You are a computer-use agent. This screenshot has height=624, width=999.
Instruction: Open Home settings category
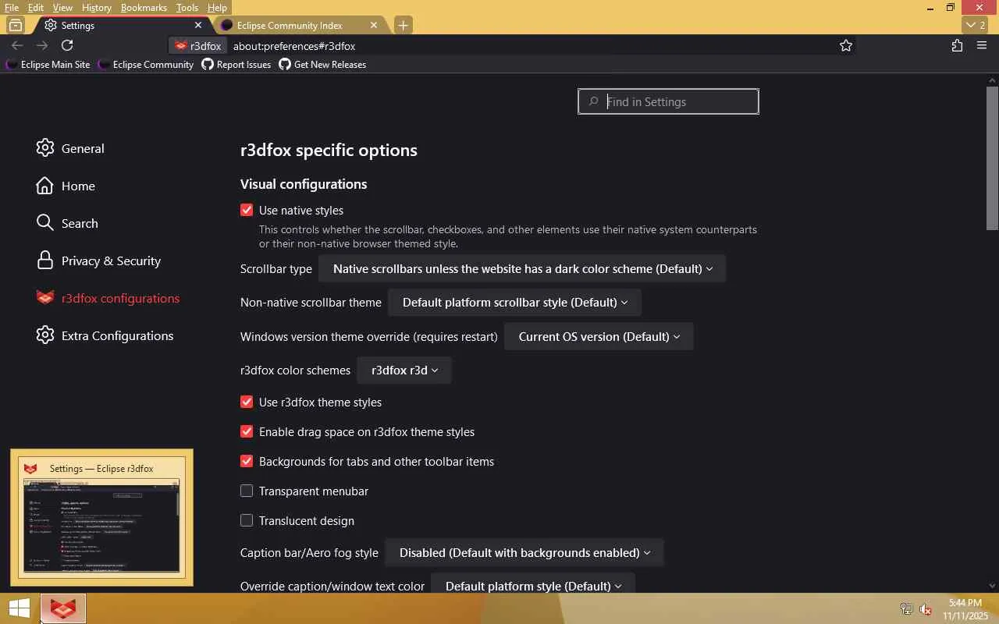click(x=66, y=186)
